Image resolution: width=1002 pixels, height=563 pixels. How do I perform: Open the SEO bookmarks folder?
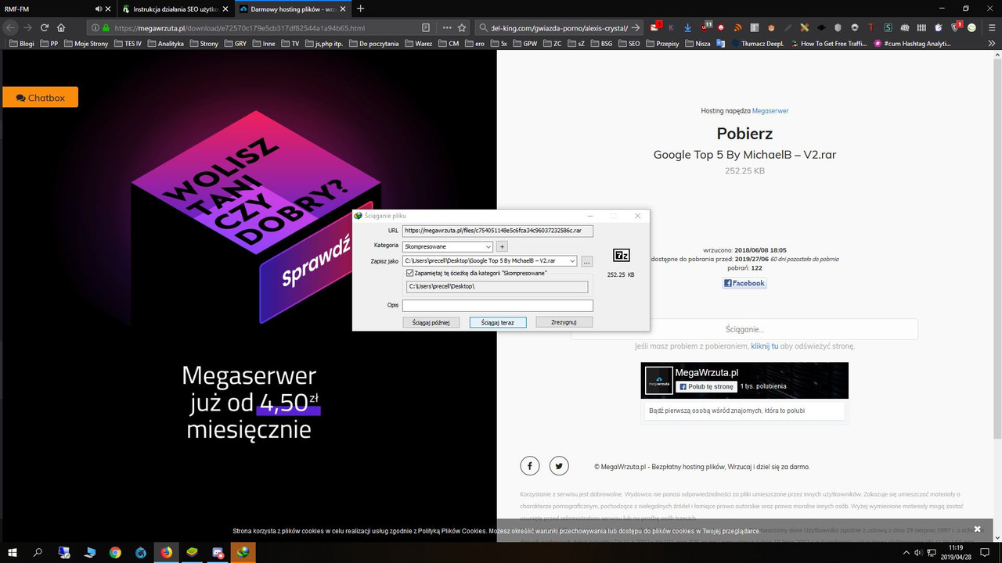629,44
